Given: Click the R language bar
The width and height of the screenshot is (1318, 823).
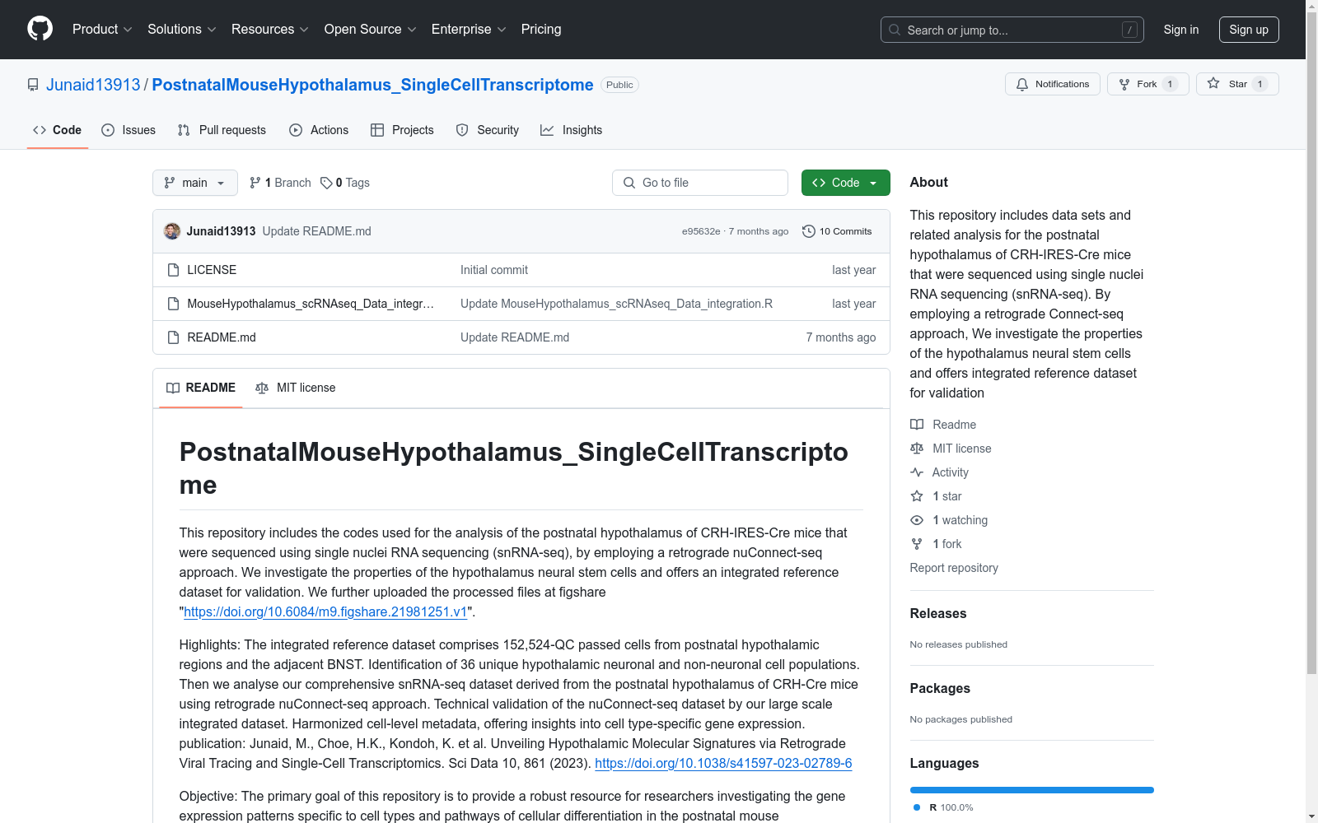Looking at the screenshot, I should tap(1032, 790).
